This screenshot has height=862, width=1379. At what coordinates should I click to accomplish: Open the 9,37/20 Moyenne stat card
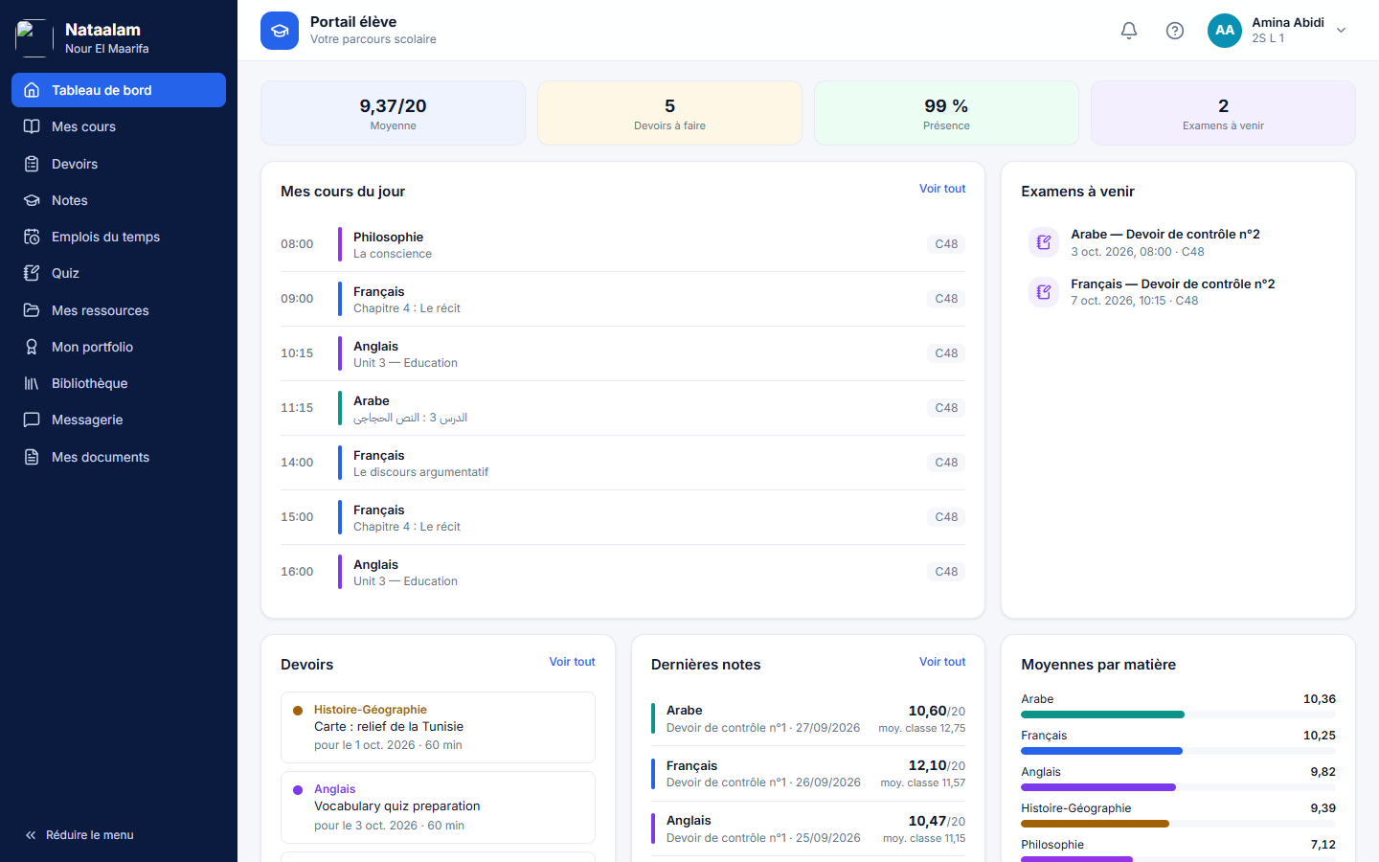tap(393, 113)
